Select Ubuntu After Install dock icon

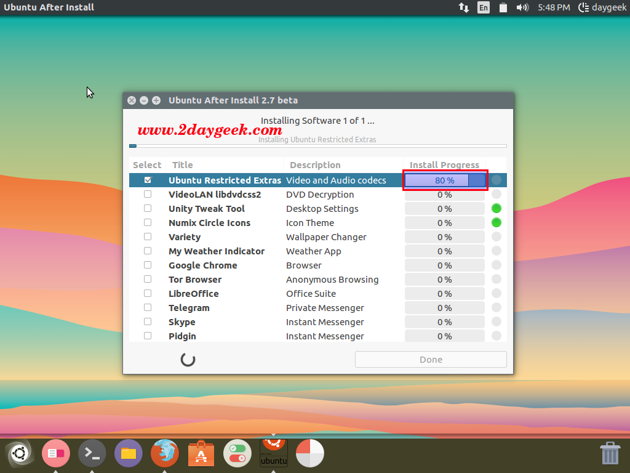coord(274,453)
